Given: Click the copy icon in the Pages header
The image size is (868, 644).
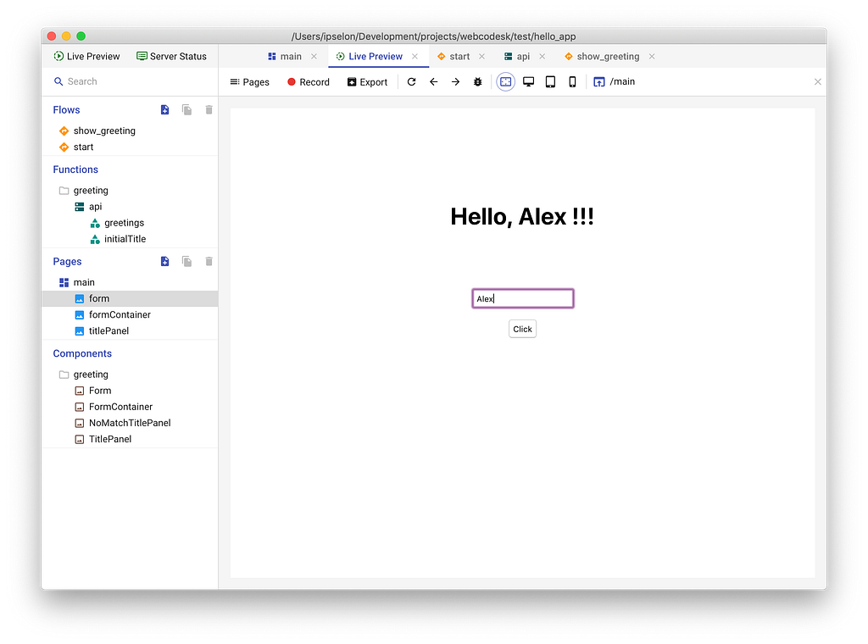Looking at the screenshot, I should [x=187, y=261].
